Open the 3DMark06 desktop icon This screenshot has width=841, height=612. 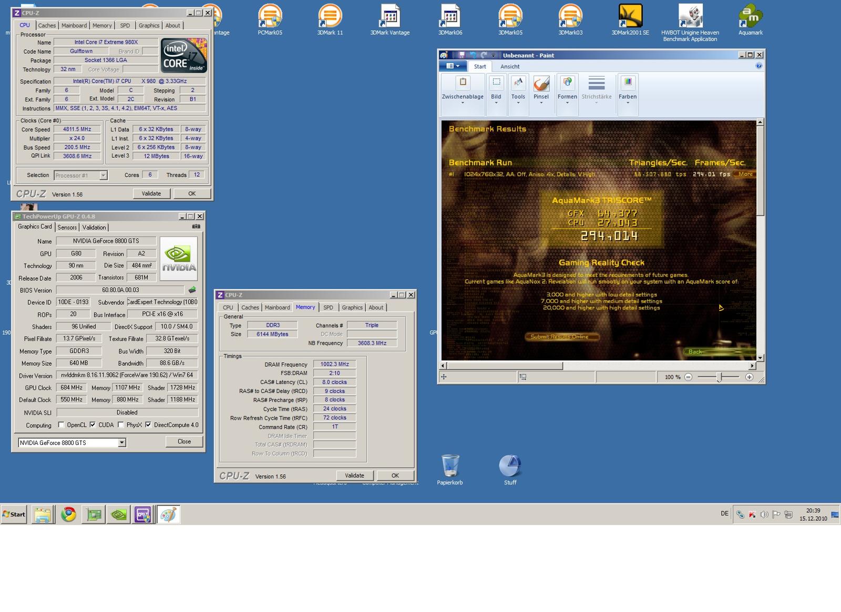(450, 19)
